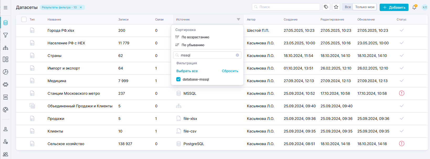Sort by По возрастанию
The width and height of the screenshot is (430, 159).
pyautogui.click(x=195, y=37)
